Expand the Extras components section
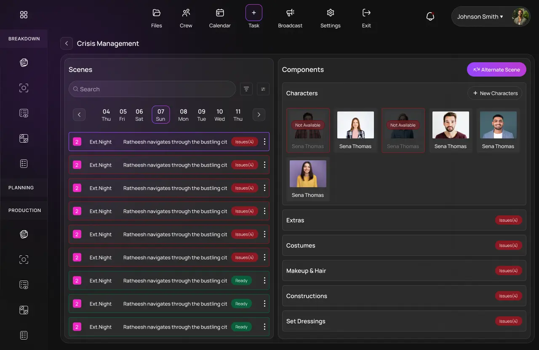The height and width of the screenshot is (350, 539). coord(404,220)
